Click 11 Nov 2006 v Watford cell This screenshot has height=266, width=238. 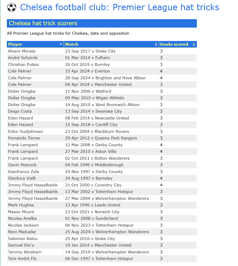[x=111, y=91]
